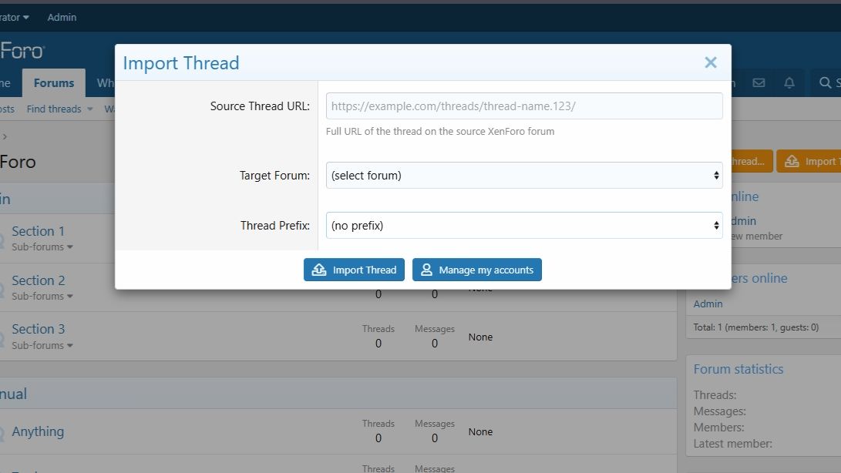This screenshot has width=841, height=473.
Task: Click the person icon on Manage my accounts
Action: tap(426, 270)
